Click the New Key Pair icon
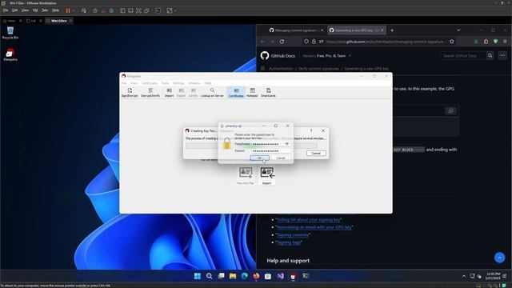The width and height of the screenshot is (512, 288). click(x=246, y=176)
